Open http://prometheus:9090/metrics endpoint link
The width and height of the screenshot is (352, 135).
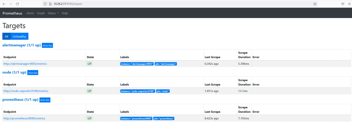[24, 118]
